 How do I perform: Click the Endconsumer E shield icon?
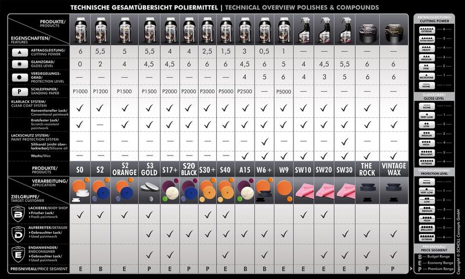[18, 254]
